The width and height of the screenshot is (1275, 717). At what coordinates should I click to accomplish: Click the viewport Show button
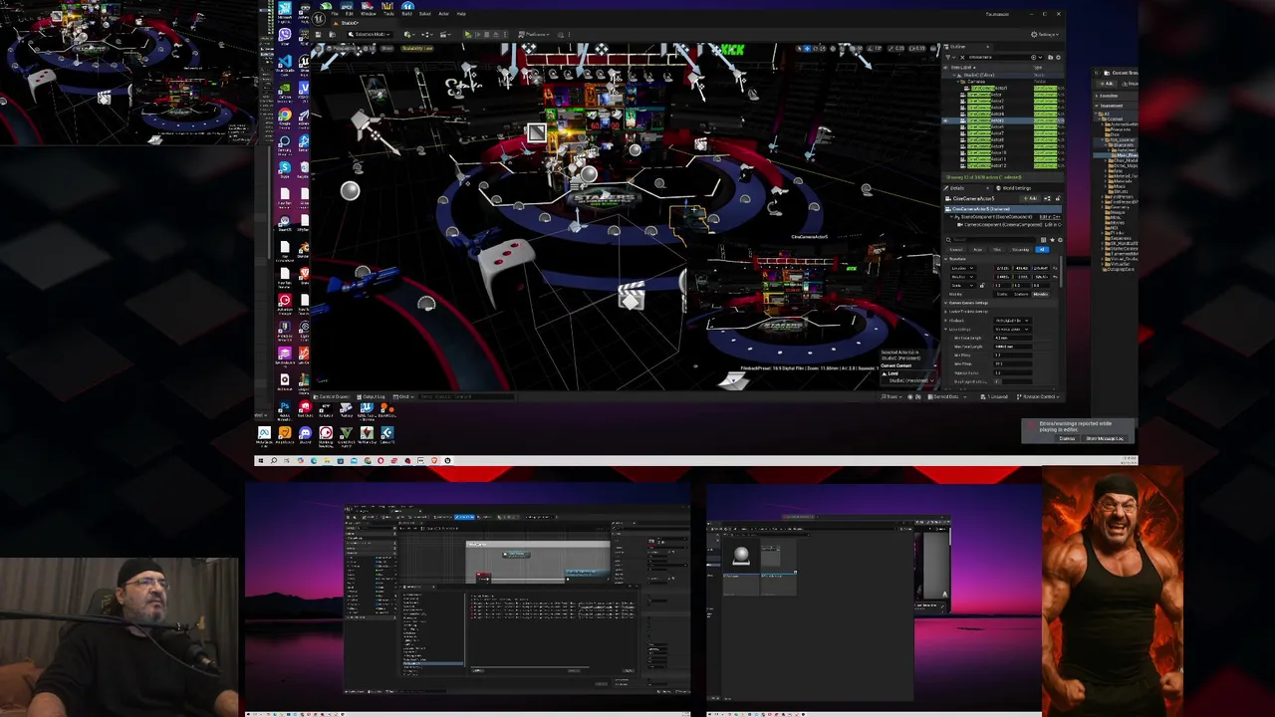pos(386,48)
